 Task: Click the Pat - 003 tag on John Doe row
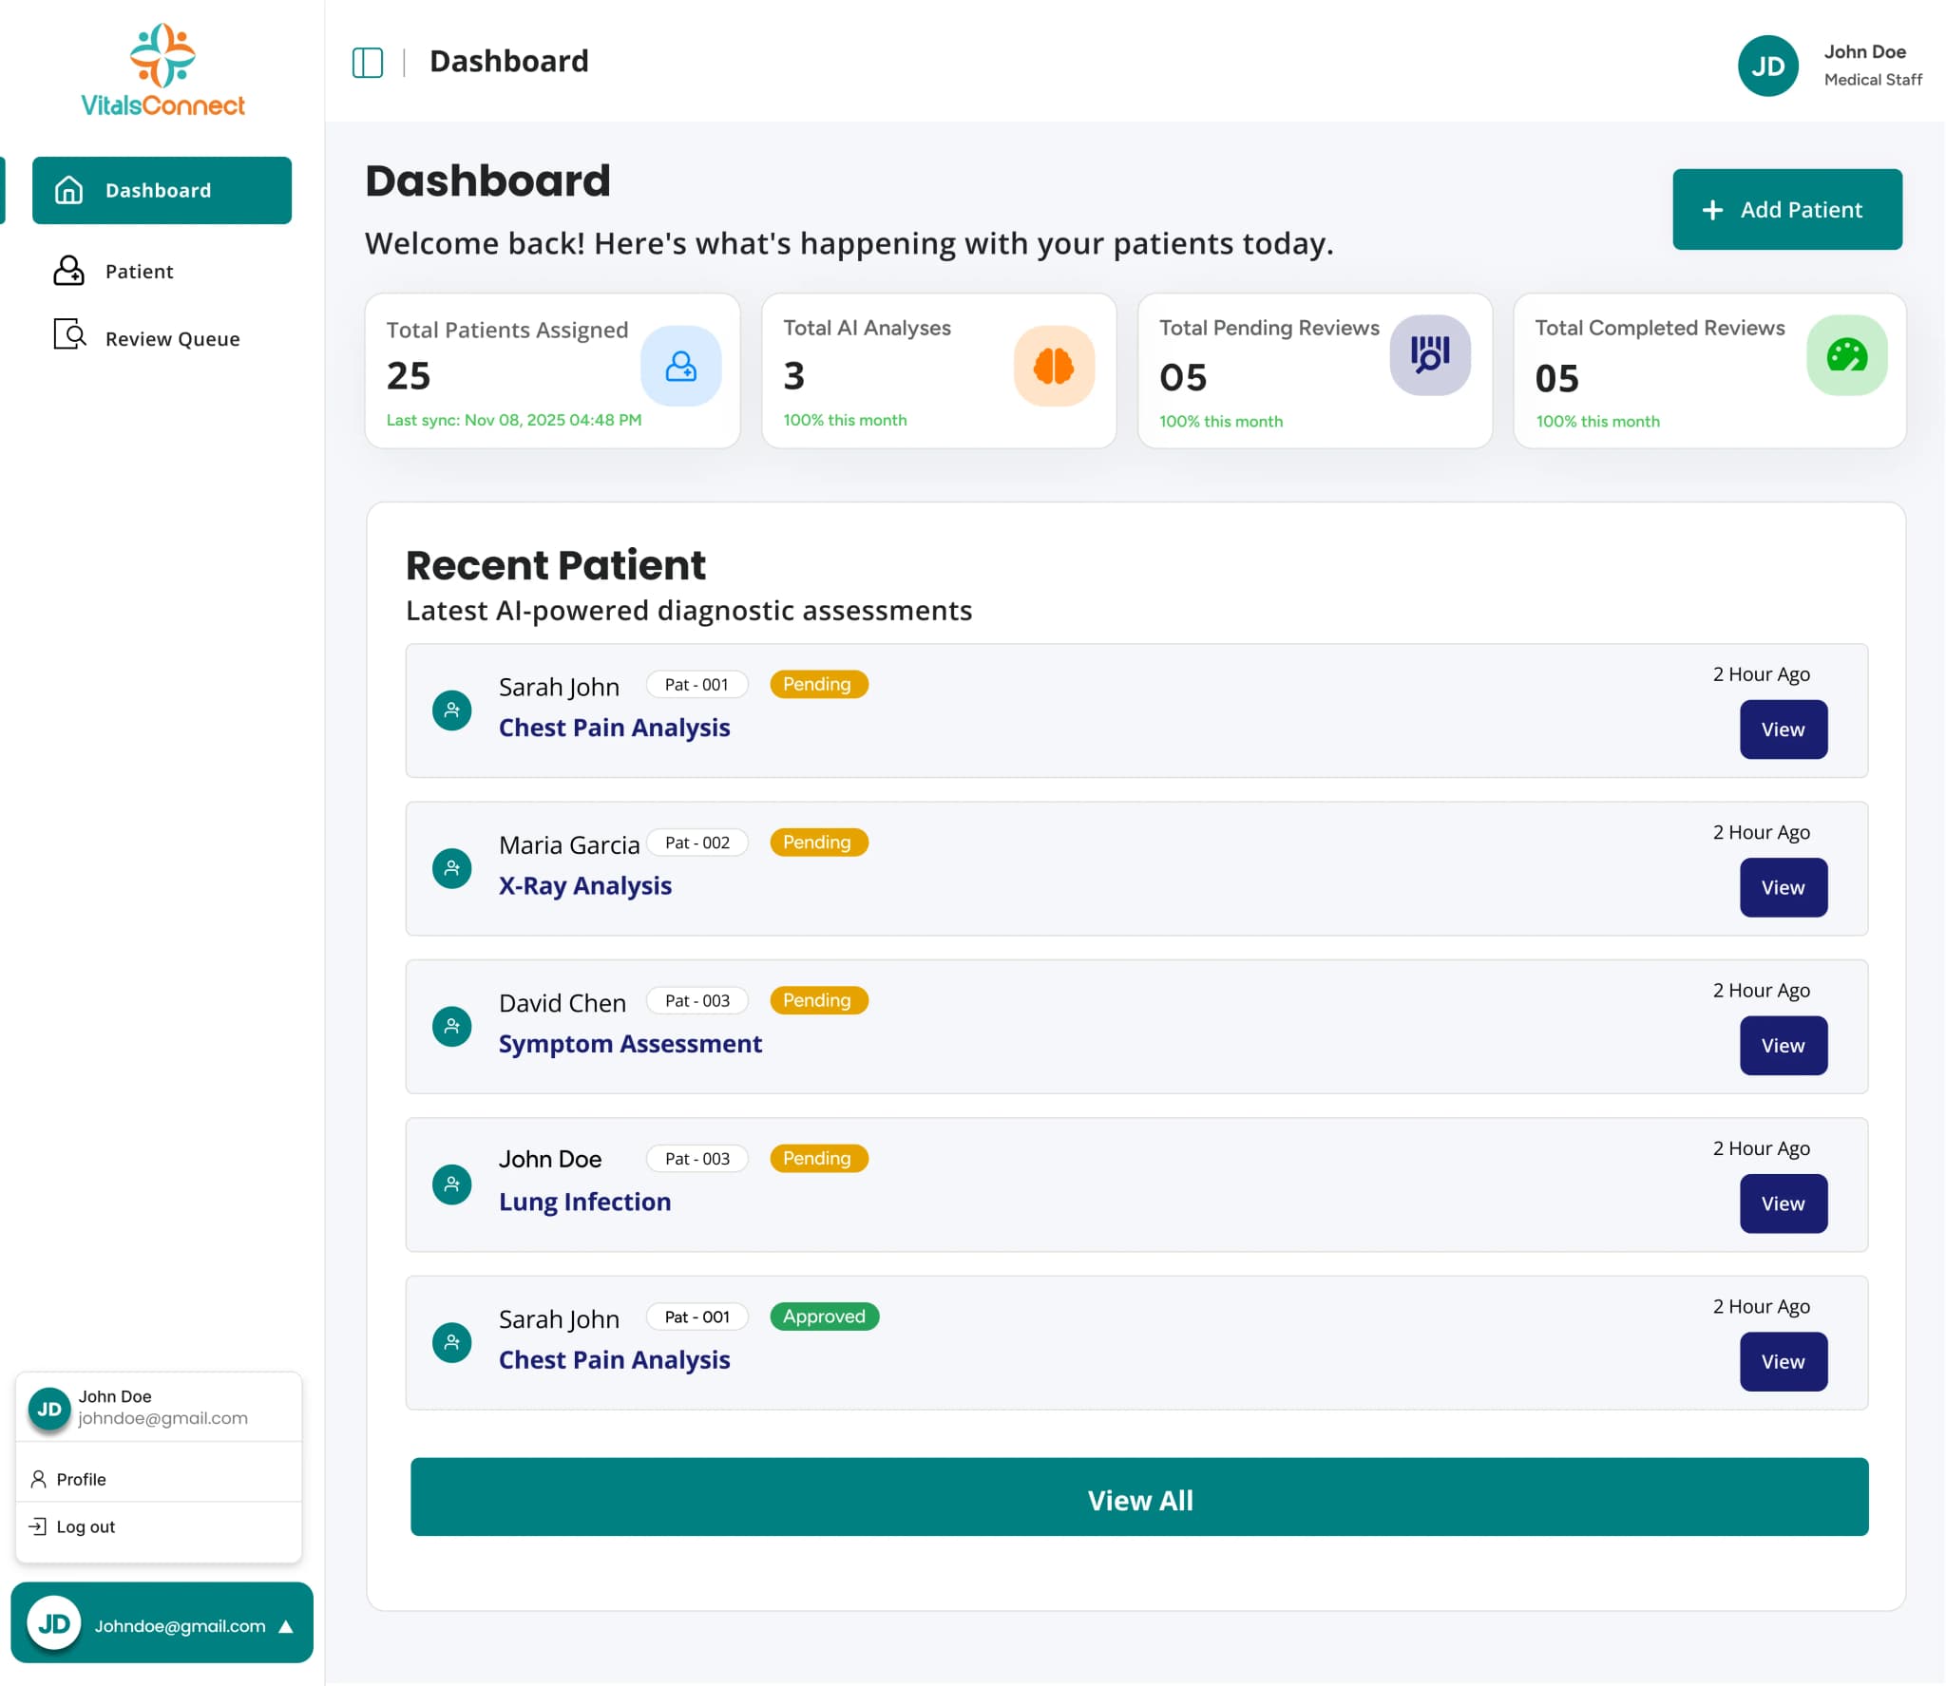(697, 1159)
